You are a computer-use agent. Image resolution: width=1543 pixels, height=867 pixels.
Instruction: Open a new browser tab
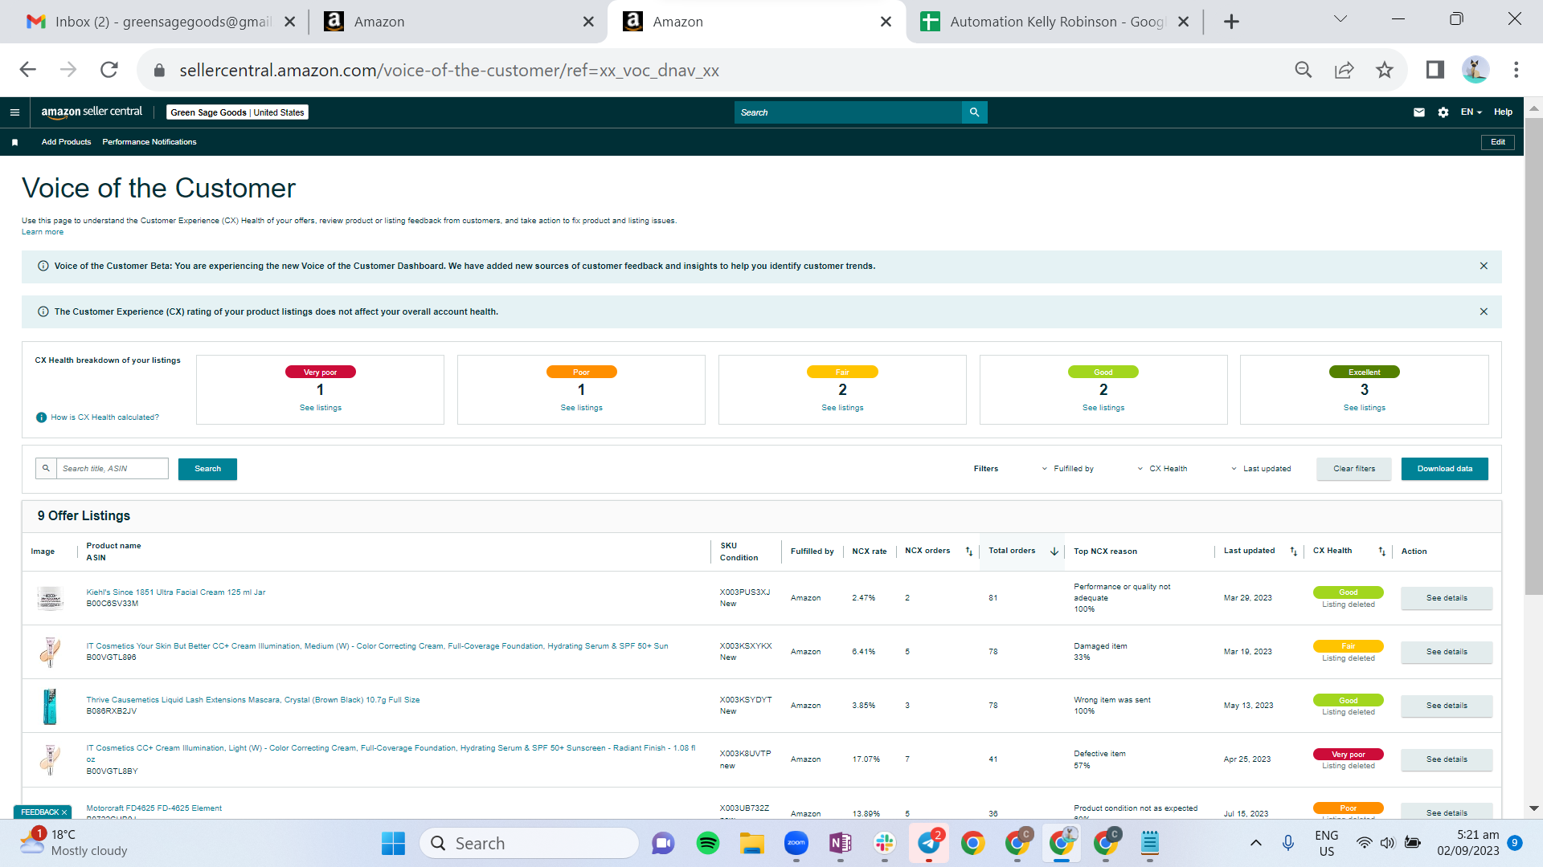(x=1231, y=22)
